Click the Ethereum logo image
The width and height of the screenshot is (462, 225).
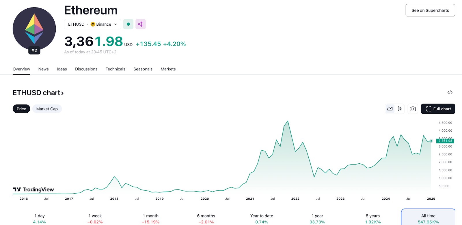(34, 29)
